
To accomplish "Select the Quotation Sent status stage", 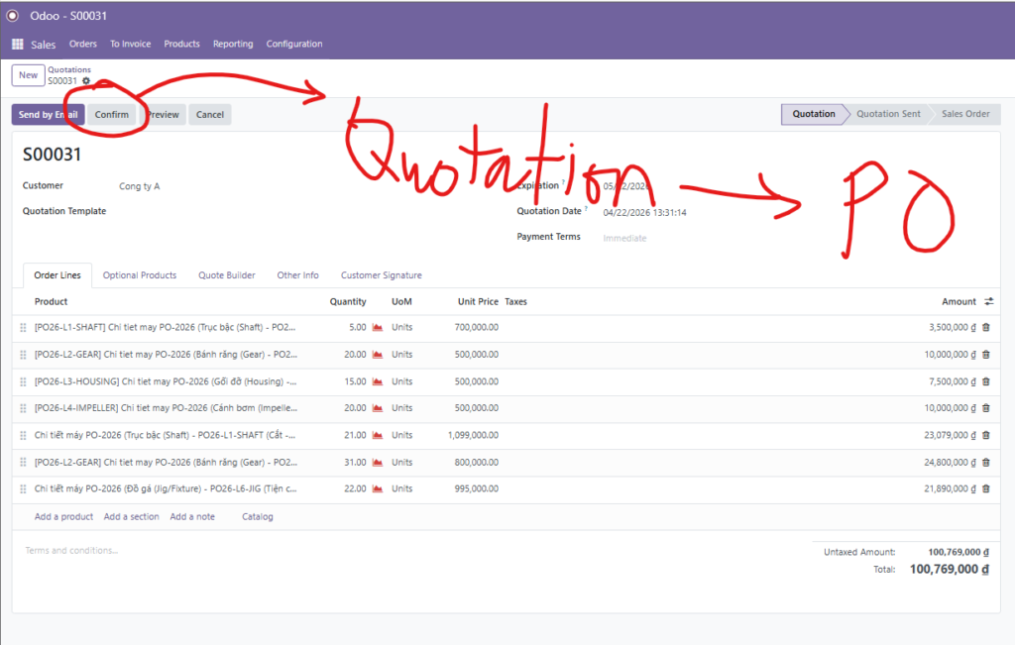I will (888, 114).
